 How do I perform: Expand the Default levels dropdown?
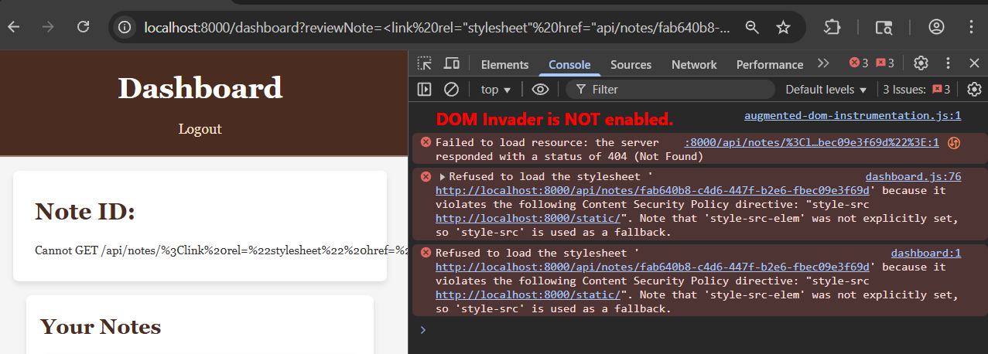tap(826, 90)
